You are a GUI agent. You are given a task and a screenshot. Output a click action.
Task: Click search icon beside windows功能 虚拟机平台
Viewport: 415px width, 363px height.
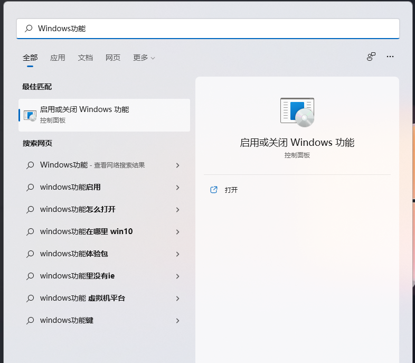tap(30, 299)
